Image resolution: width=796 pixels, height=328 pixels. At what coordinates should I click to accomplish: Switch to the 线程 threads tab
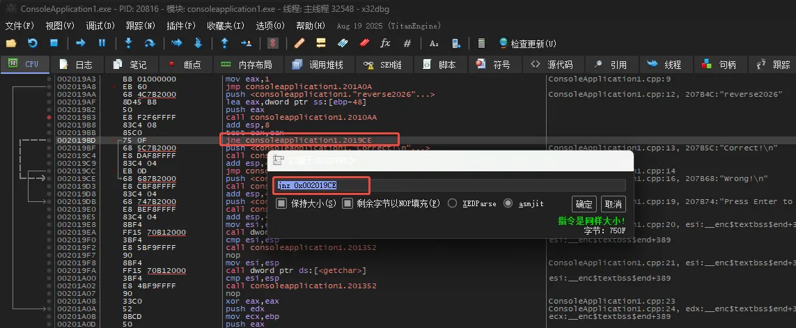point(664,65)
